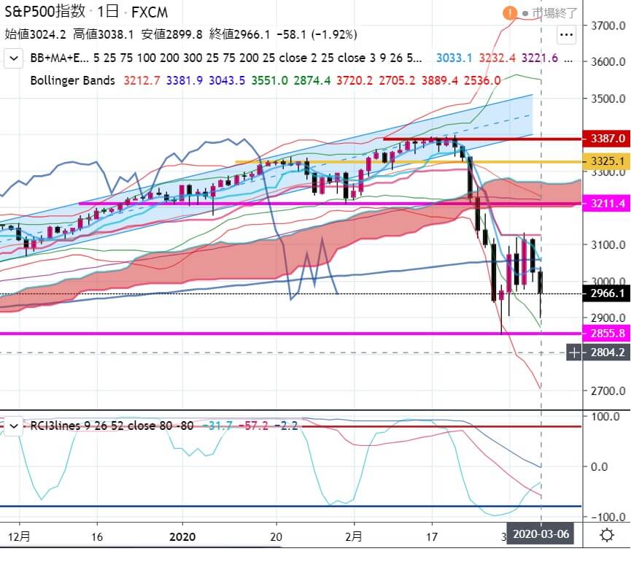642x562 pixels.
Task: Click the 市場終了 market status label
Action: [x=554, y=13]
